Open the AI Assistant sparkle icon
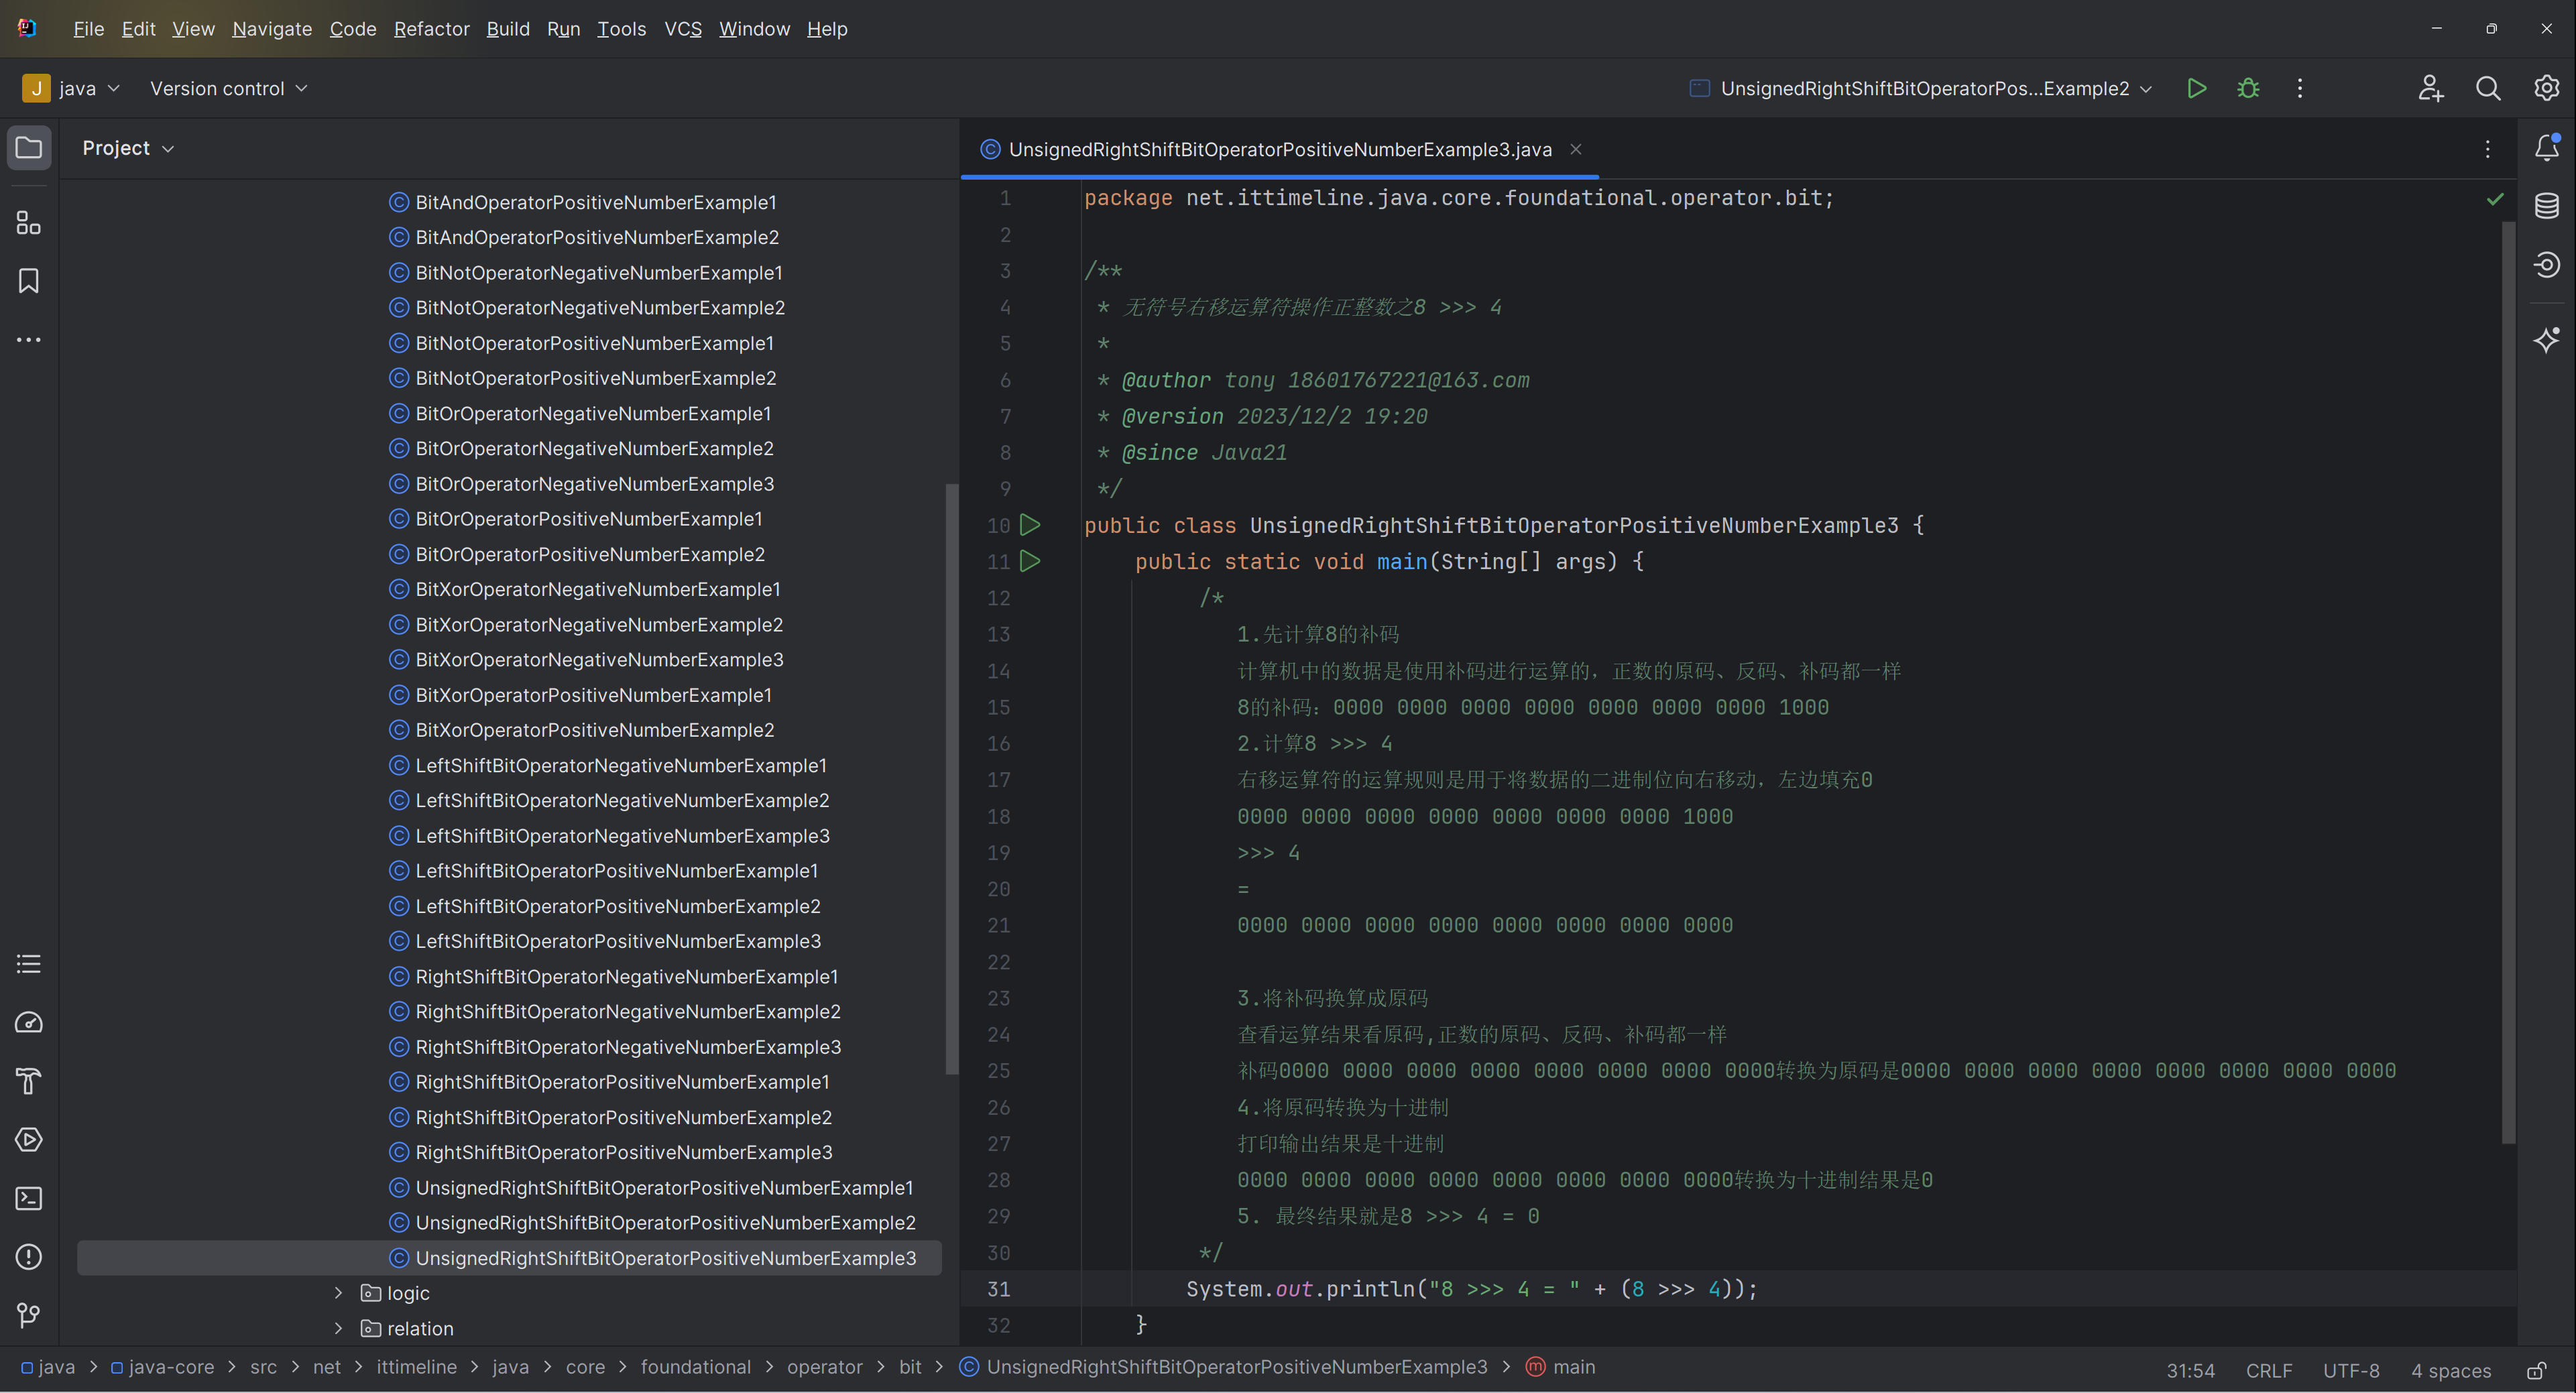 click(2546, 340)
